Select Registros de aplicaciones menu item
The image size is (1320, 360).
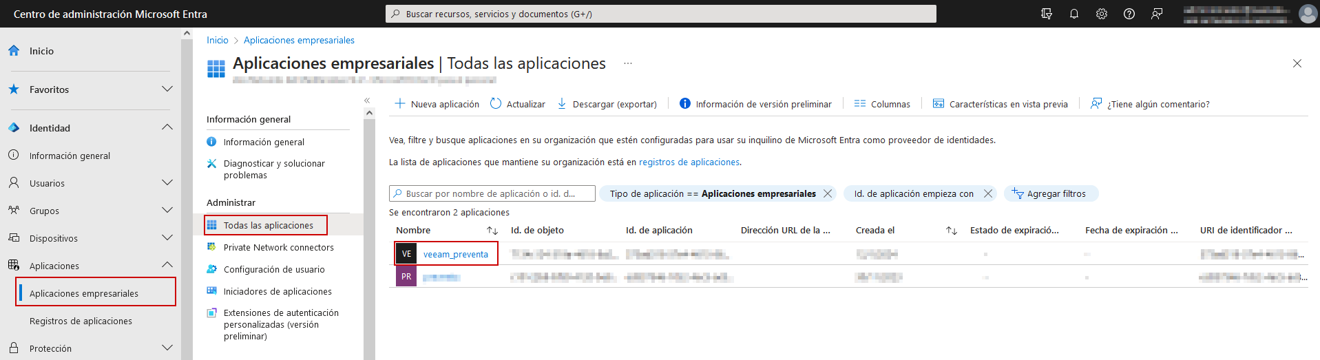pos(81,321)
